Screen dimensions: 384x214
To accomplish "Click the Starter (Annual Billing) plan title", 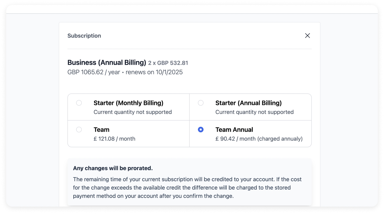I will (x=248, y=103).
